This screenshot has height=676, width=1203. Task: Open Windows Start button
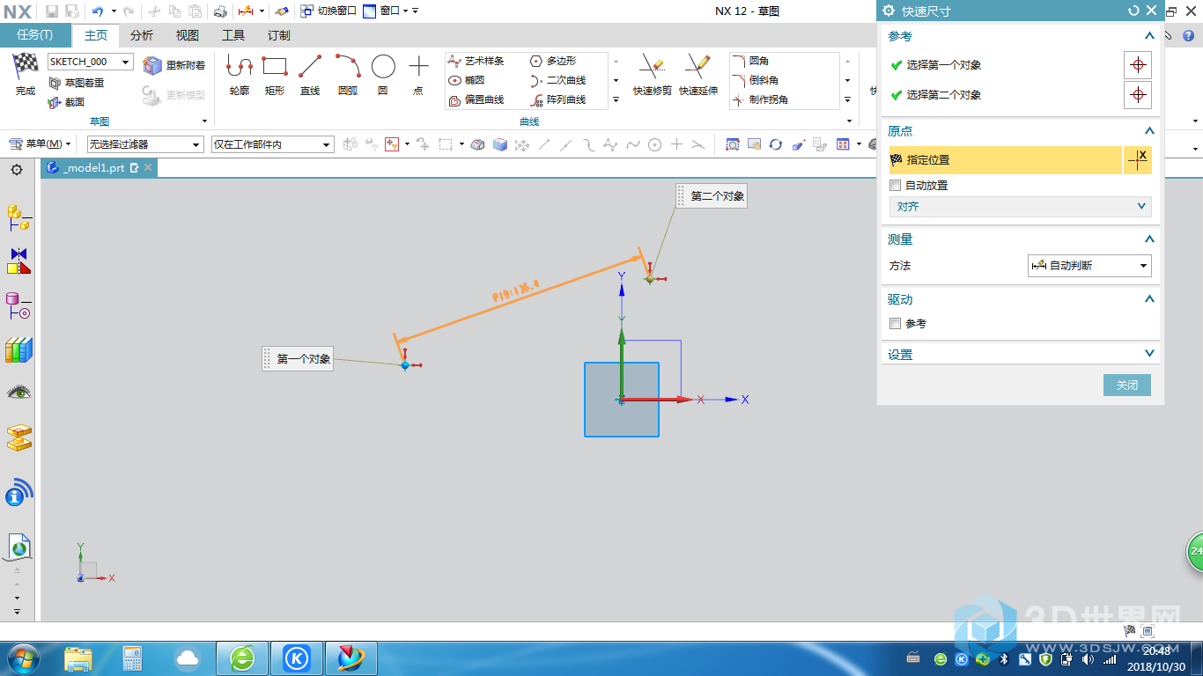click(22, 658)
